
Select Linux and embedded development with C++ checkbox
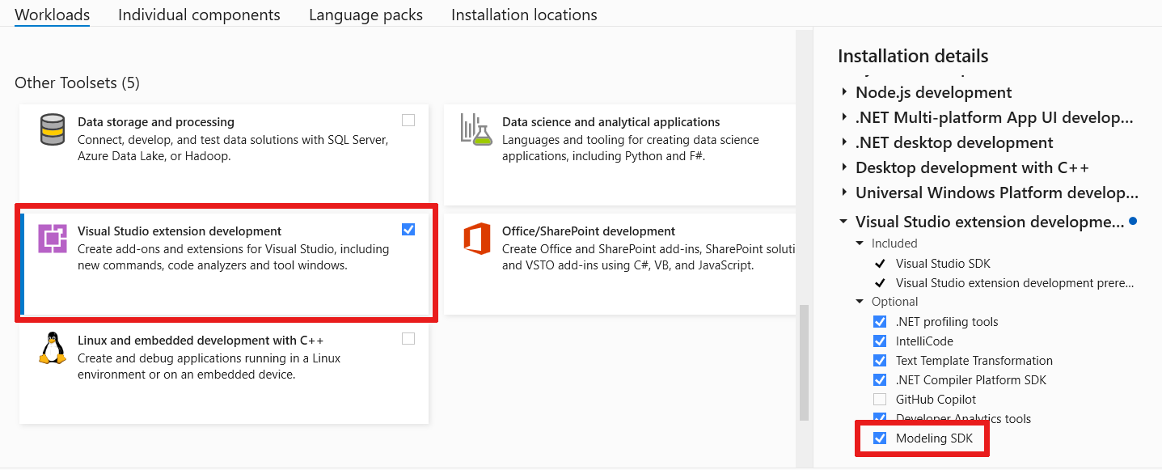tap(408, 338)
